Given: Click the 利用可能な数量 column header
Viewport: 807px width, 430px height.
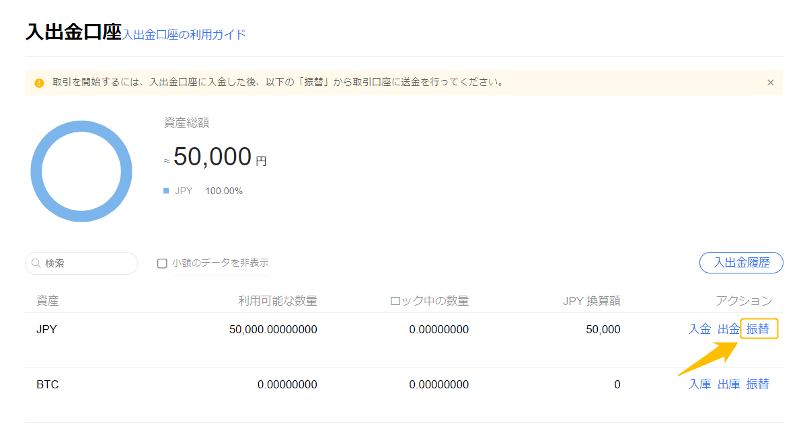Looking at the screenshot, I should [278, 300].
